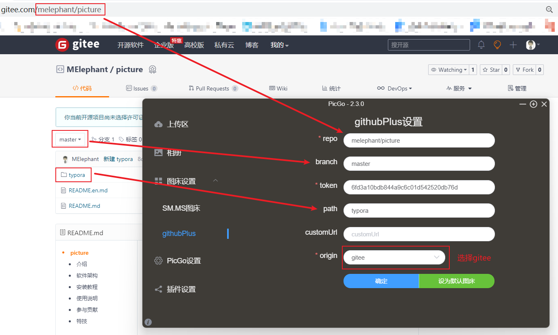Expand the 服务 dropdown tab
Viewport: 558px width, 335px height.
[x=459, y=88]
